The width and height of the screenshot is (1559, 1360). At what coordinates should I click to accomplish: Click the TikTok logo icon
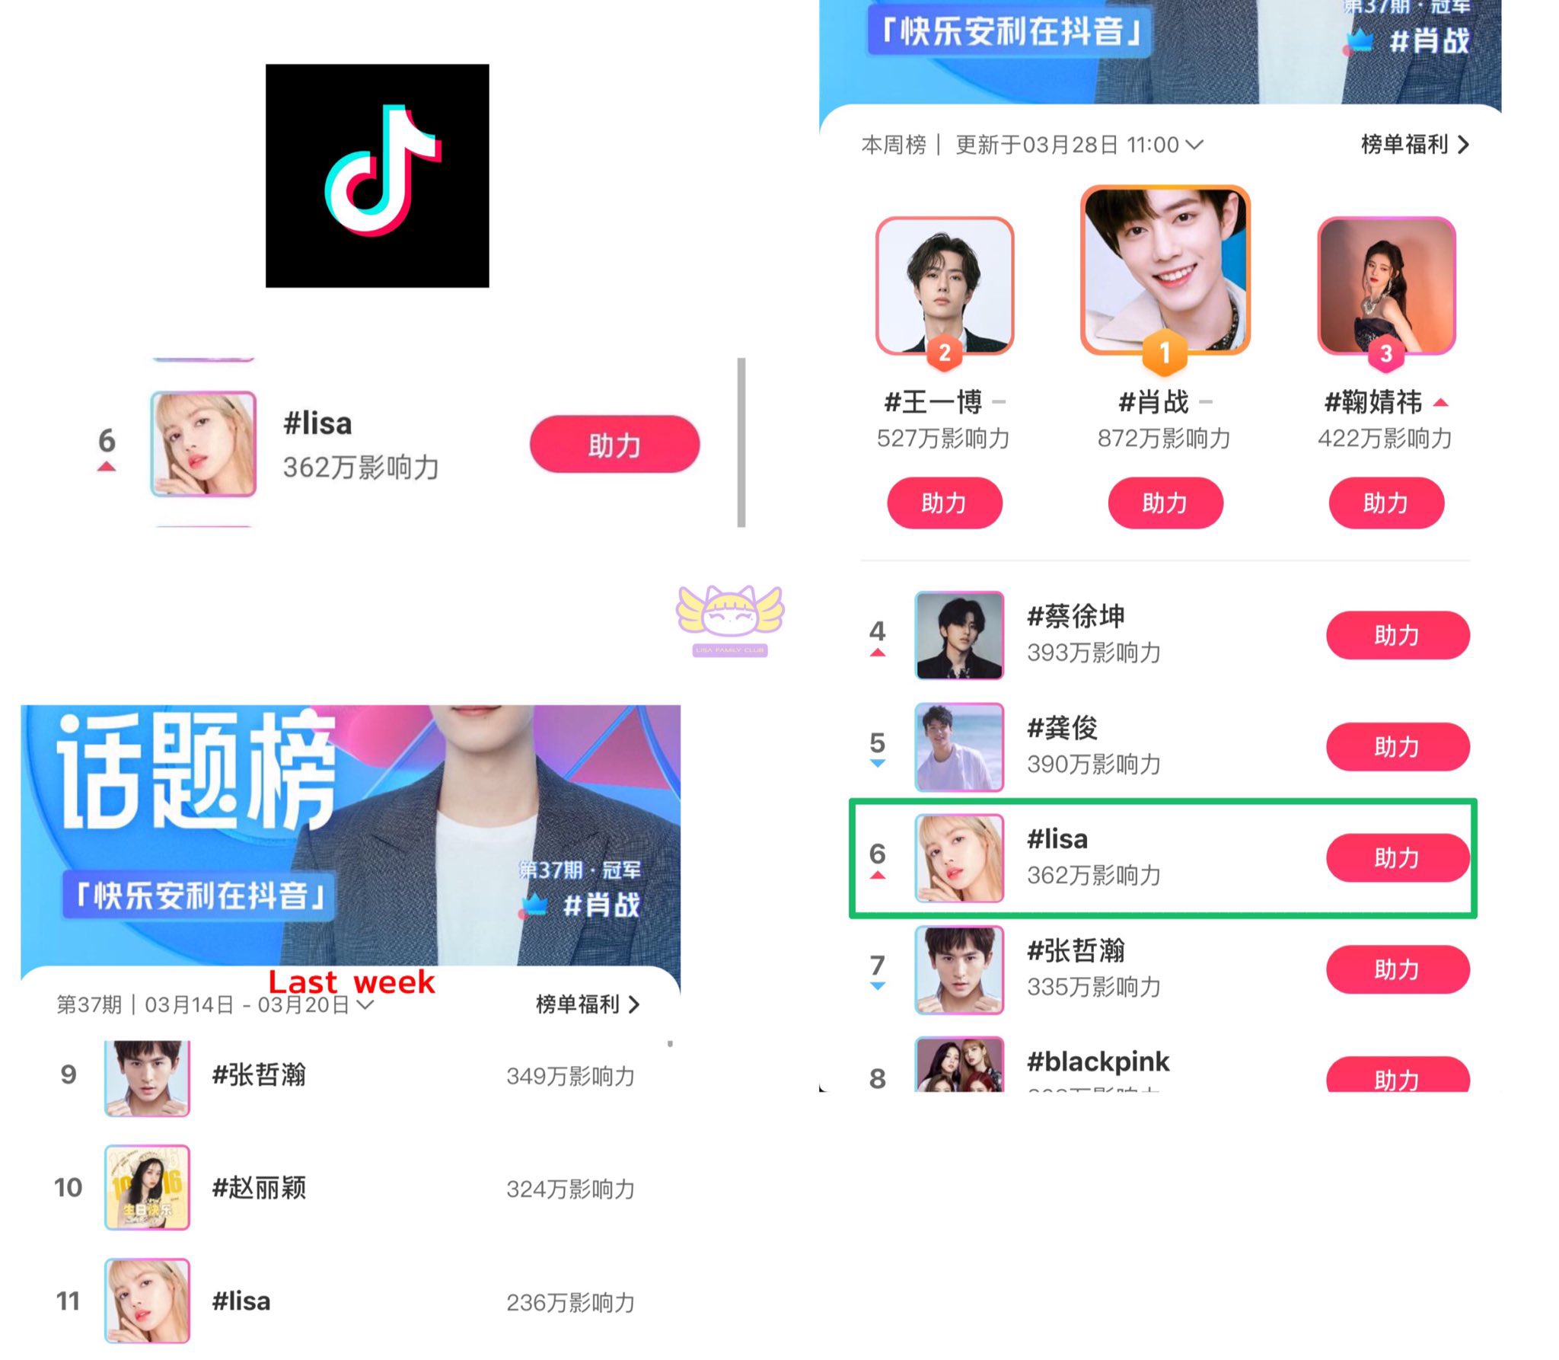(377, 176)
